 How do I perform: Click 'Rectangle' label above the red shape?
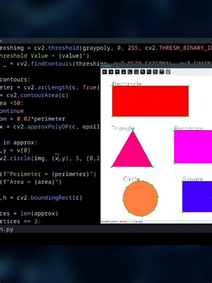pos(127,84)
